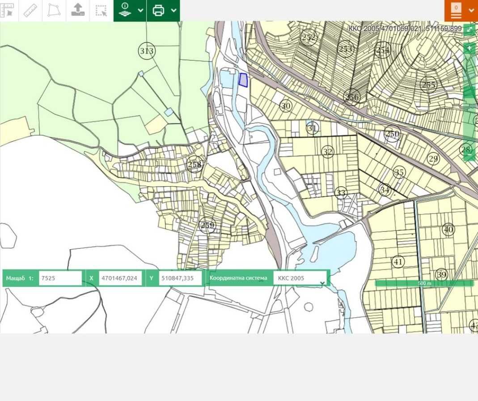
Task: Click the scale input field 7525
Action: click(x=60, y=278)
